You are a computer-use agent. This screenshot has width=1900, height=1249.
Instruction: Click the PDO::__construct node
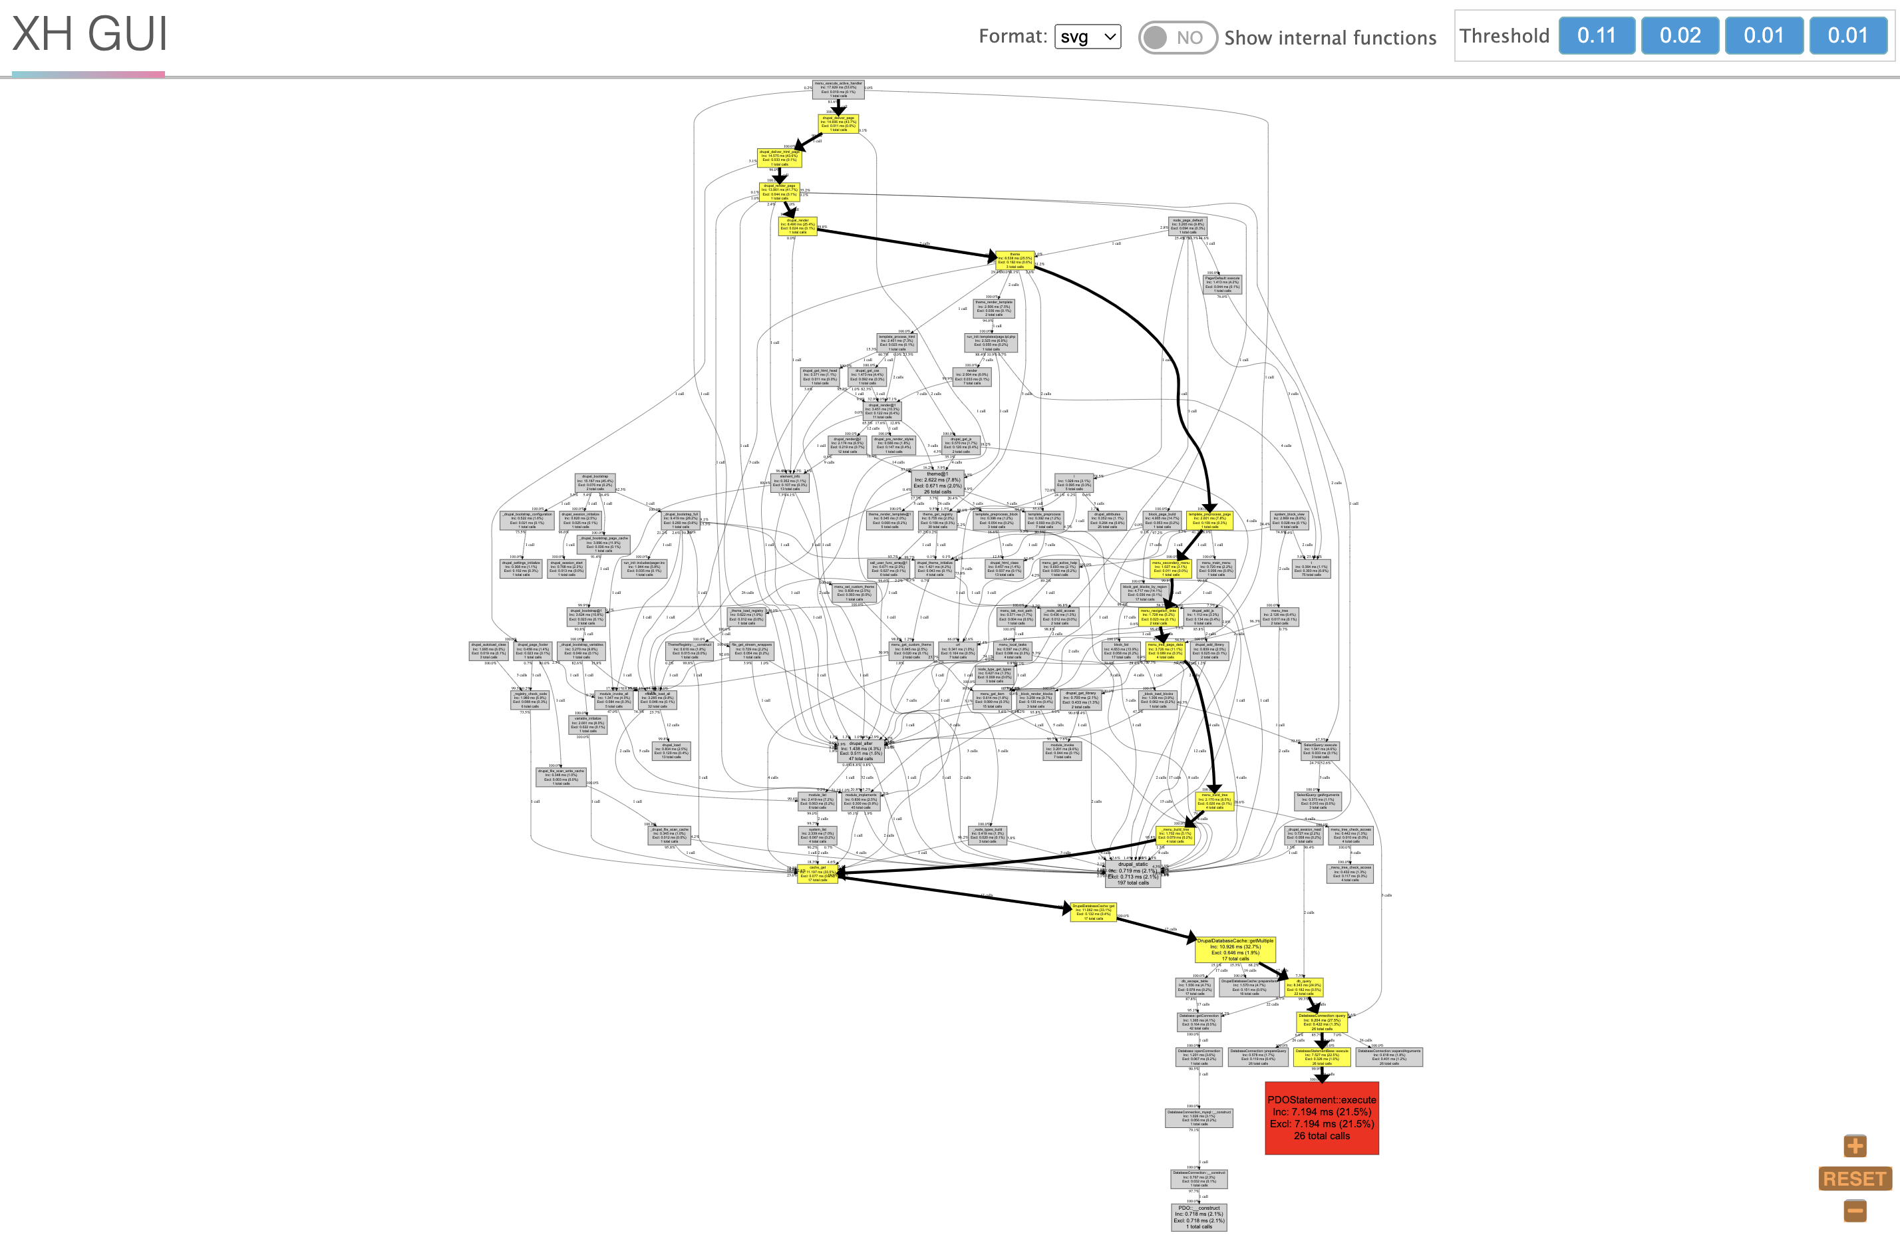(x=1198, y=1217)
